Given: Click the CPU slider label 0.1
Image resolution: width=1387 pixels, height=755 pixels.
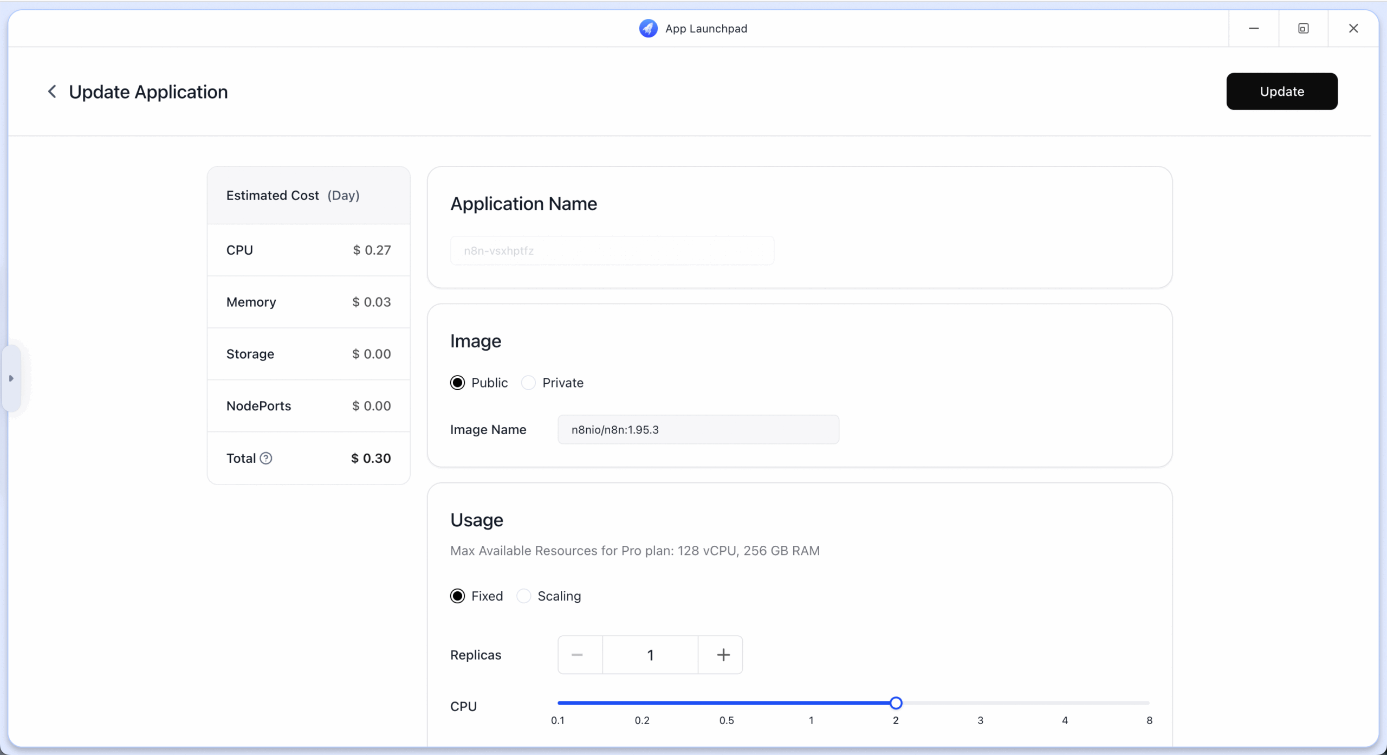Looking at the screenshot, I should coord(558,720).
